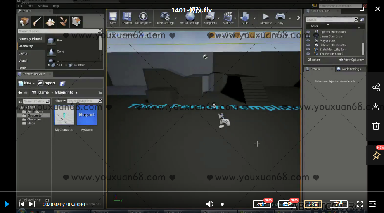Select the Place mode icon
This screenshot has height=213, width=384.
click(24, 22)
